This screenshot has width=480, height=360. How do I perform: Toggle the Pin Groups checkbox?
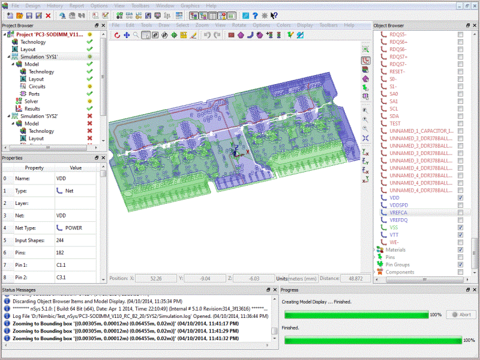pos(460,264)
